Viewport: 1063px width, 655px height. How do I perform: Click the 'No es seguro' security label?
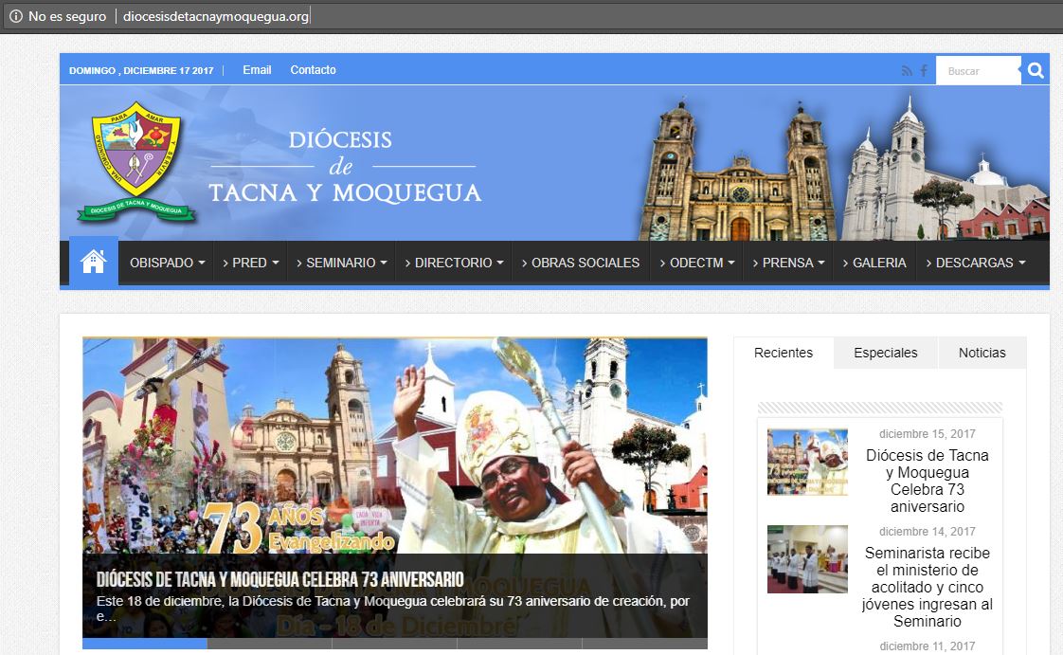point(67,16)
